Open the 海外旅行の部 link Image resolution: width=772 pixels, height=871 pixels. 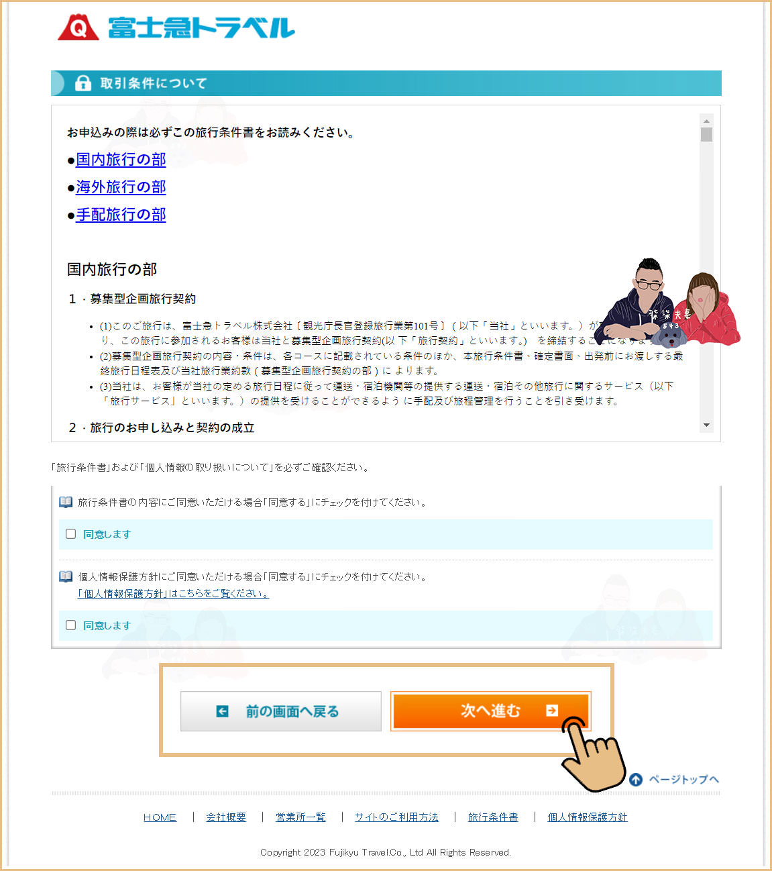click(121, 187)
